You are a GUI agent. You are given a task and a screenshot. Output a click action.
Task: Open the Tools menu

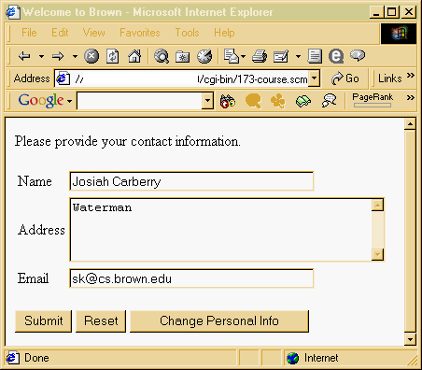click(187, 33)
